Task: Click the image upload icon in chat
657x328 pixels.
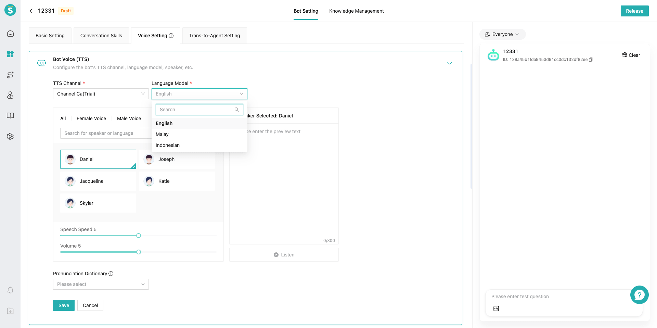Action: coord(496,308)
